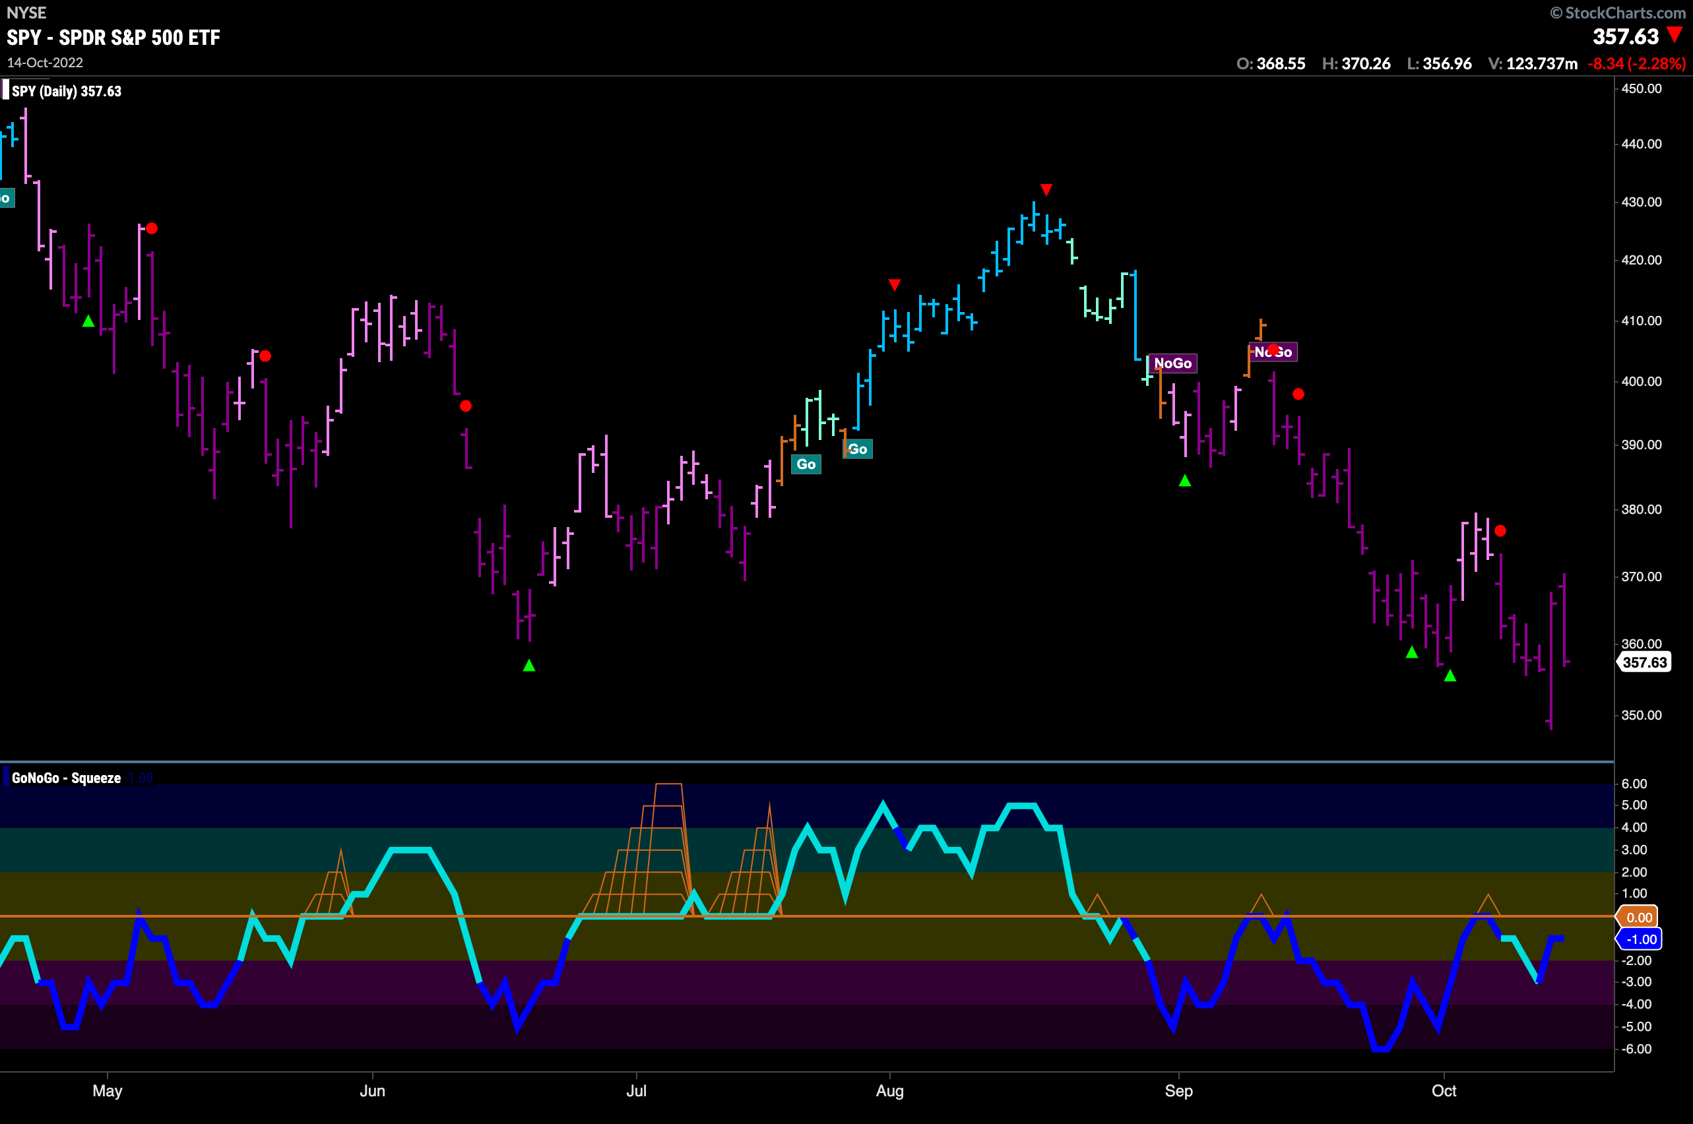Click the large 357.63 last price in header
Image resolution: width=1693 pixels, height=1124 pixels.
(1626, 36)
